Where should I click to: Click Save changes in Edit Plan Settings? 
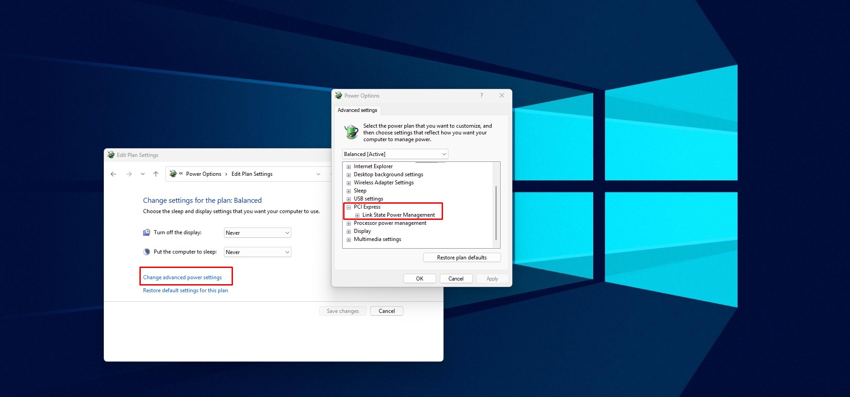click(343, 311)
